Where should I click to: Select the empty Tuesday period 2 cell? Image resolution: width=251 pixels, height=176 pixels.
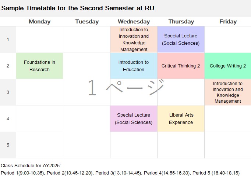86,66
